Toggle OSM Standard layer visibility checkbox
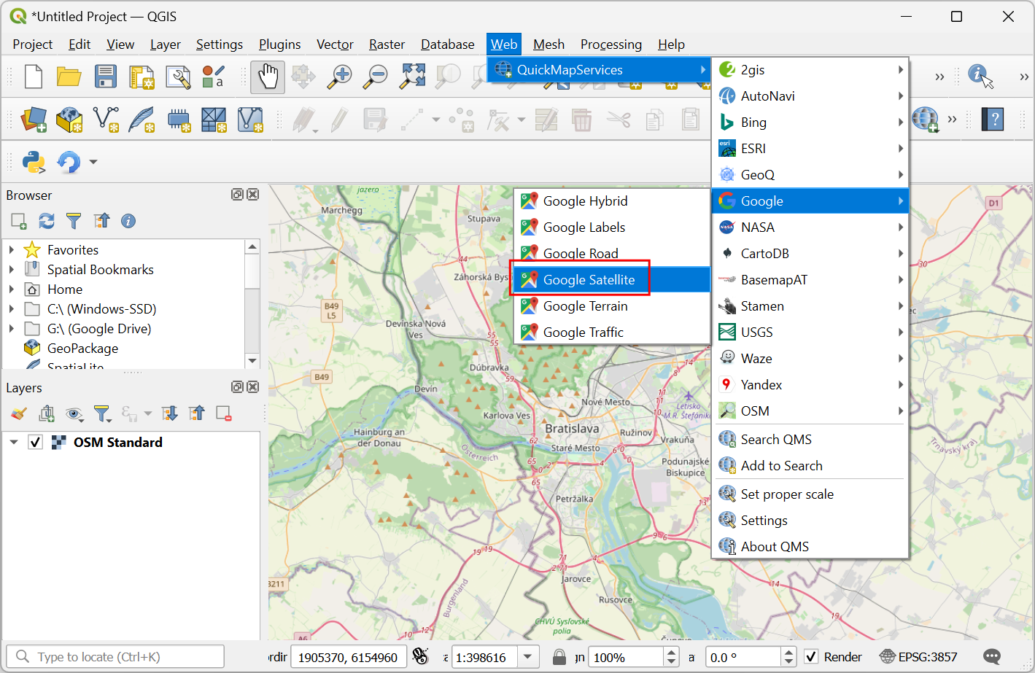Image resolution: width=1035 pixels, height=673 pixels. (35, 443)
